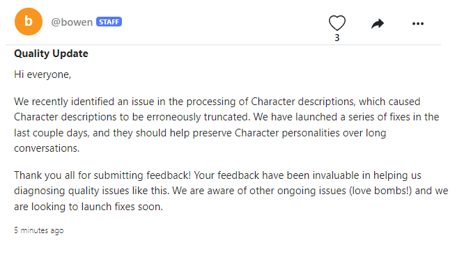
Task: Open the orange "b" profile avatar
Action: point(29,22)
